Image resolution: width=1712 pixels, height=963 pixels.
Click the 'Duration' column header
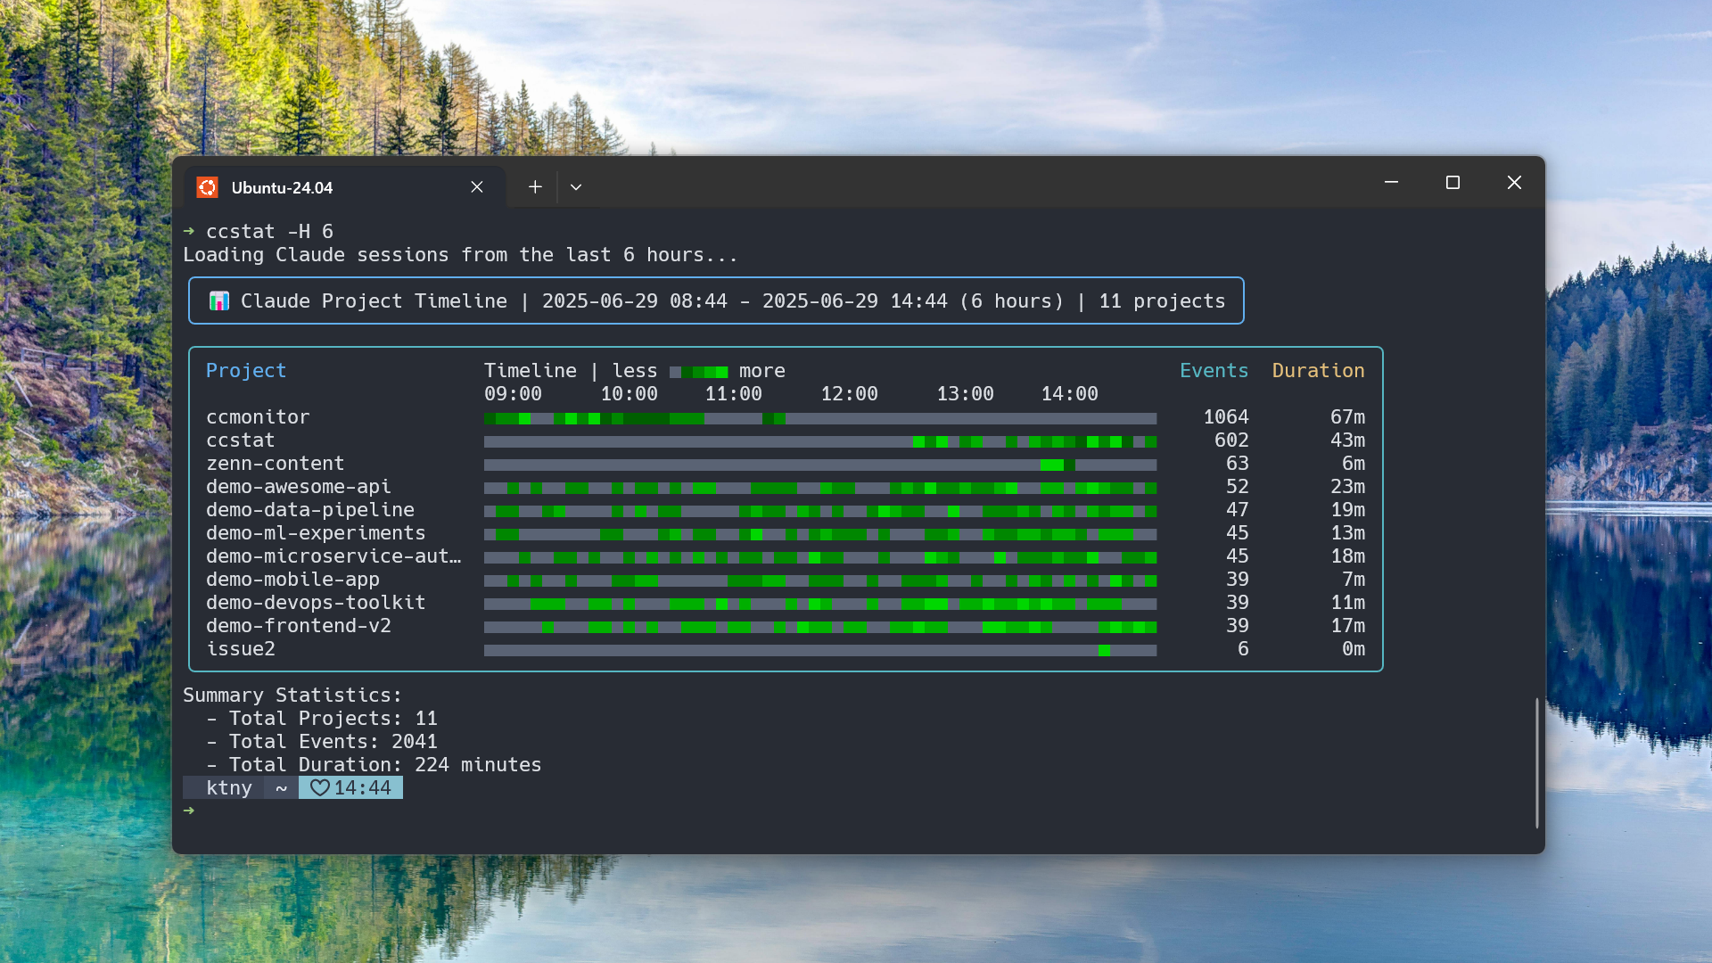click(1318, 371)
